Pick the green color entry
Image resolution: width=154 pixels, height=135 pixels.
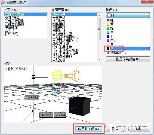click(x=128, y=28)
